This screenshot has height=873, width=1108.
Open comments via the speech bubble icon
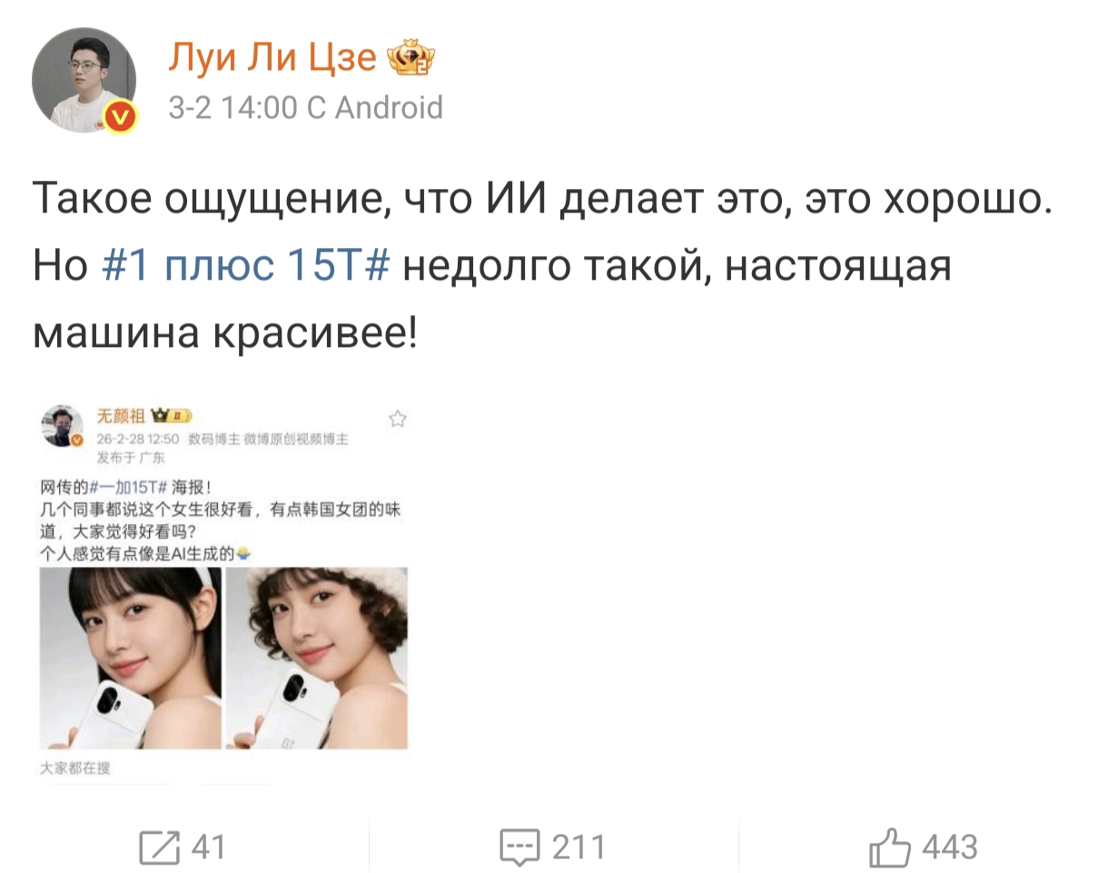pyautogui.click(x=520, y=848)
